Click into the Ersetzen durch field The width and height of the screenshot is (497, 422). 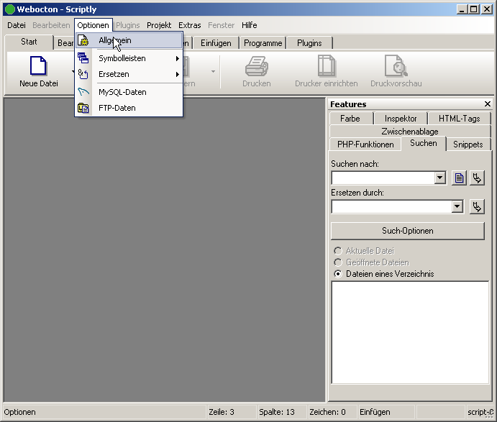(392, 207)
